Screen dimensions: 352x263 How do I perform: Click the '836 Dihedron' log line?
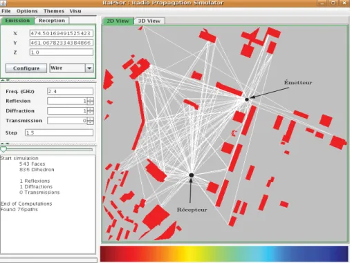pyautogui.click(x=37, y=170)
